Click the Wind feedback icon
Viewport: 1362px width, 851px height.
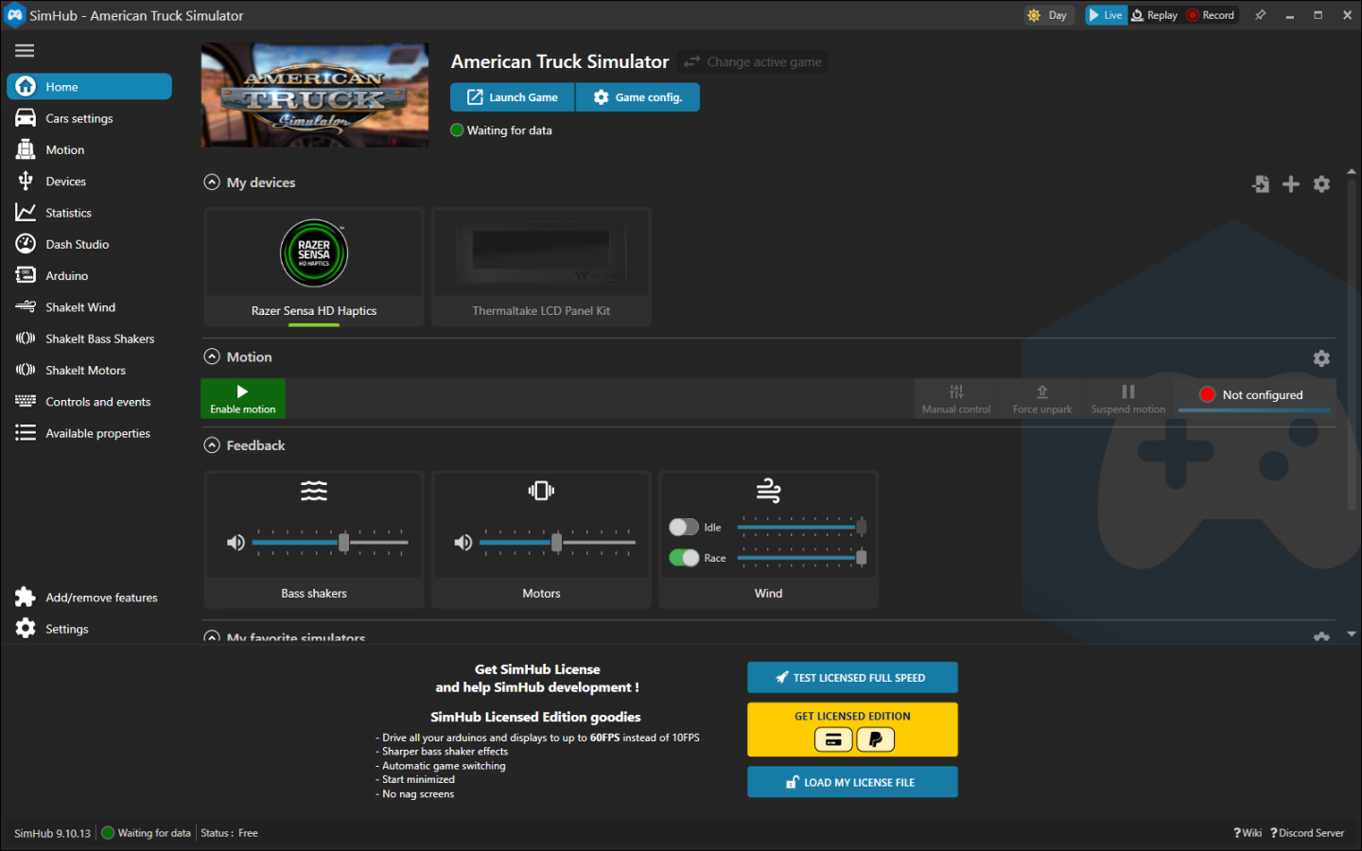coord(768,491)
